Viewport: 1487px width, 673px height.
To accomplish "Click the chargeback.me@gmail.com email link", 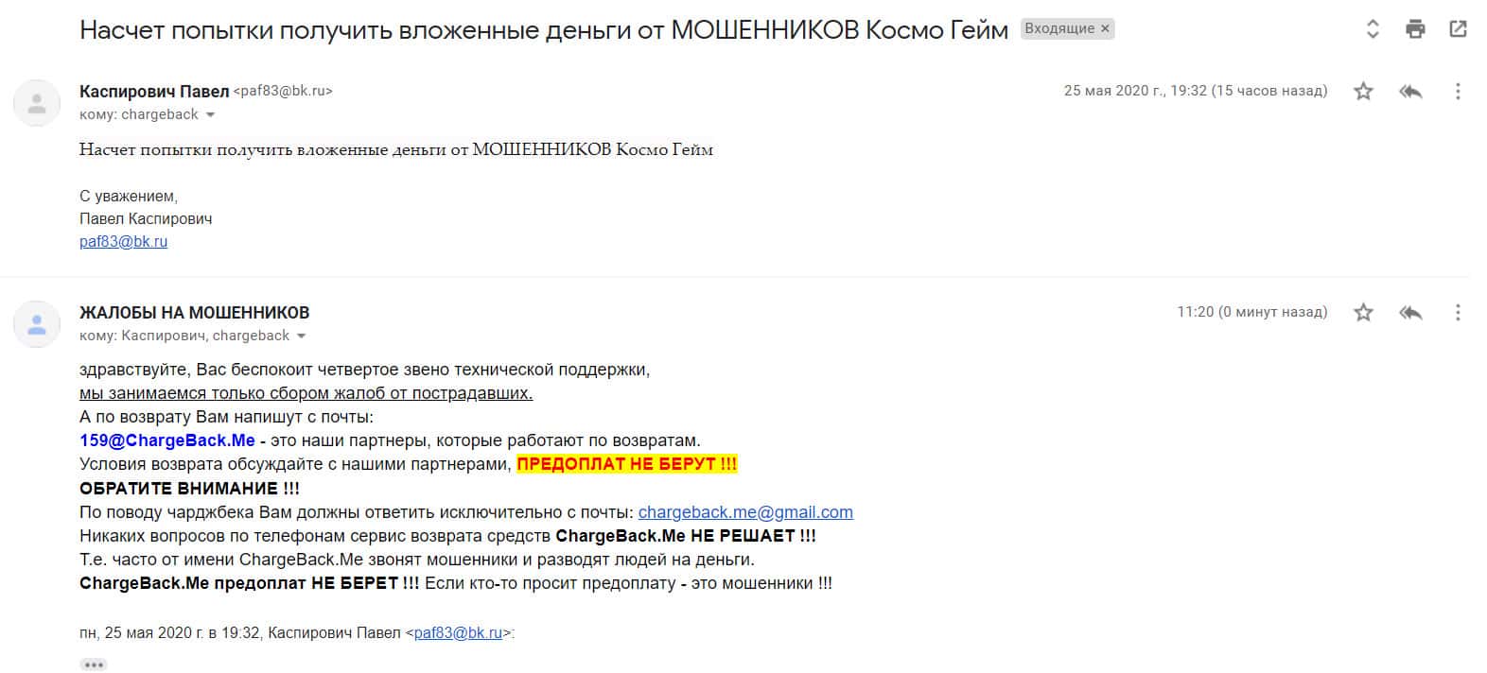I will [745, 512].
